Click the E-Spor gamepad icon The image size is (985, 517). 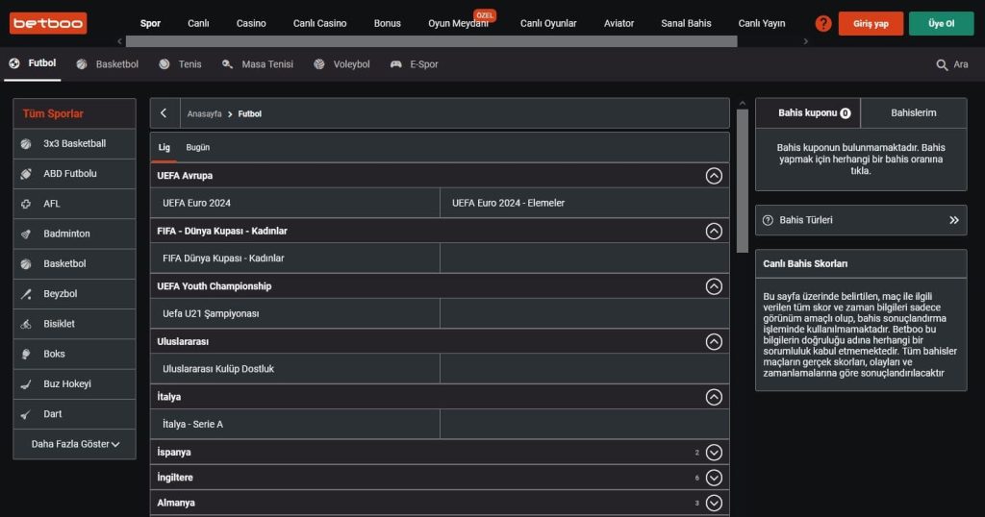coord(395,64)
